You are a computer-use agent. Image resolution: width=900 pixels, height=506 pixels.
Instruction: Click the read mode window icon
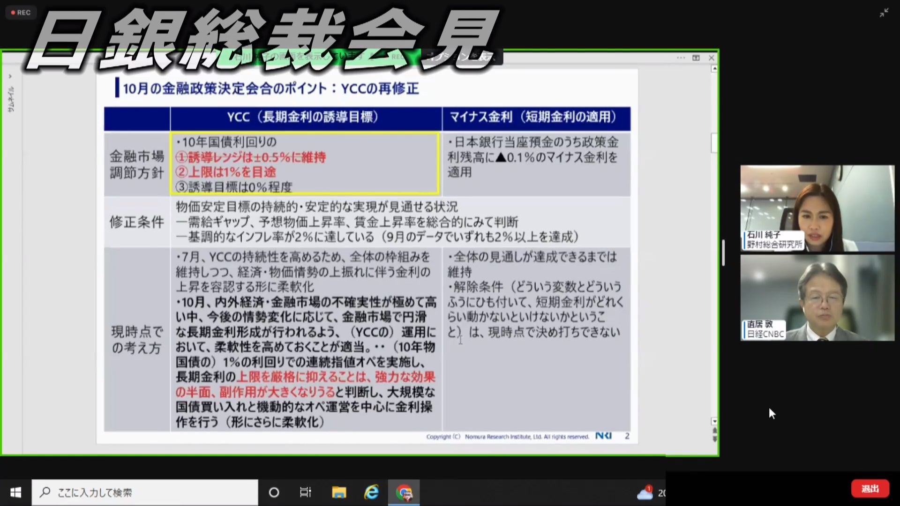point(696,58)
